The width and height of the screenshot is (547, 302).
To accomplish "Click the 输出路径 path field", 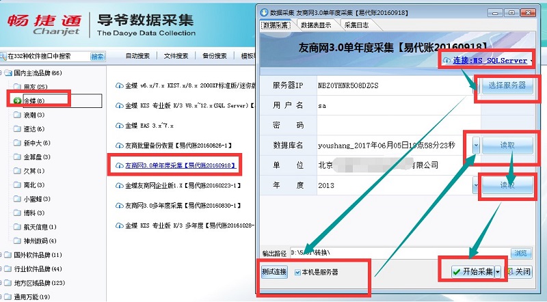I will (399, 253).
